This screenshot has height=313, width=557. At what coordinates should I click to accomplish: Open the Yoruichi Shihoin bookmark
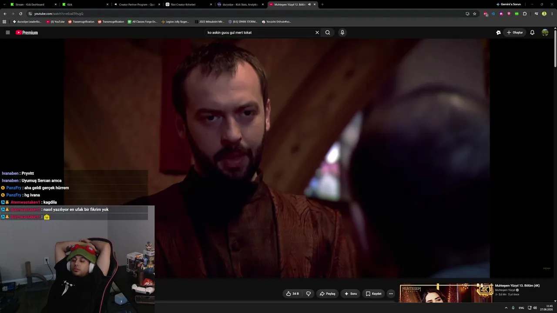pos(276,21)
